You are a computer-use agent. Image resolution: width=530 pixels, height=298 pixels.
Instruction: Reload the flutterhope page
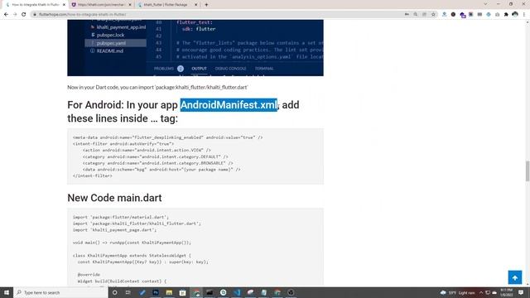tap(24, 15)
